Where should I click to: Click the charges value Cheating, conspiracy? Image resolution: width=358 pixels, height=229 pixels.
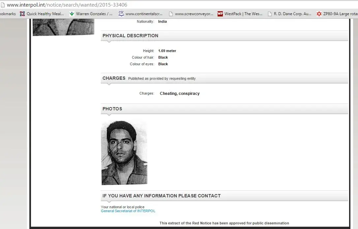coord(180,93)
